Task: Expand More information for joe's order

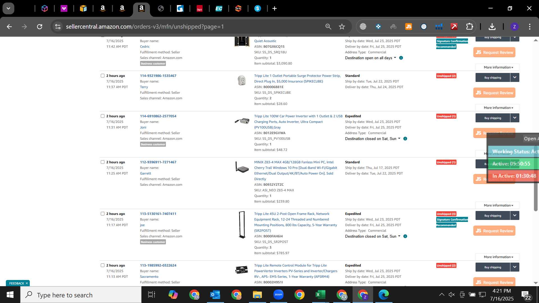Action: pyautogui.click(x=497, y=257)
